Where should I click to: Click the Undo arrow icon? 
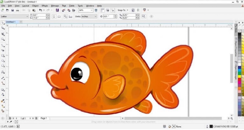coord(41,10)
